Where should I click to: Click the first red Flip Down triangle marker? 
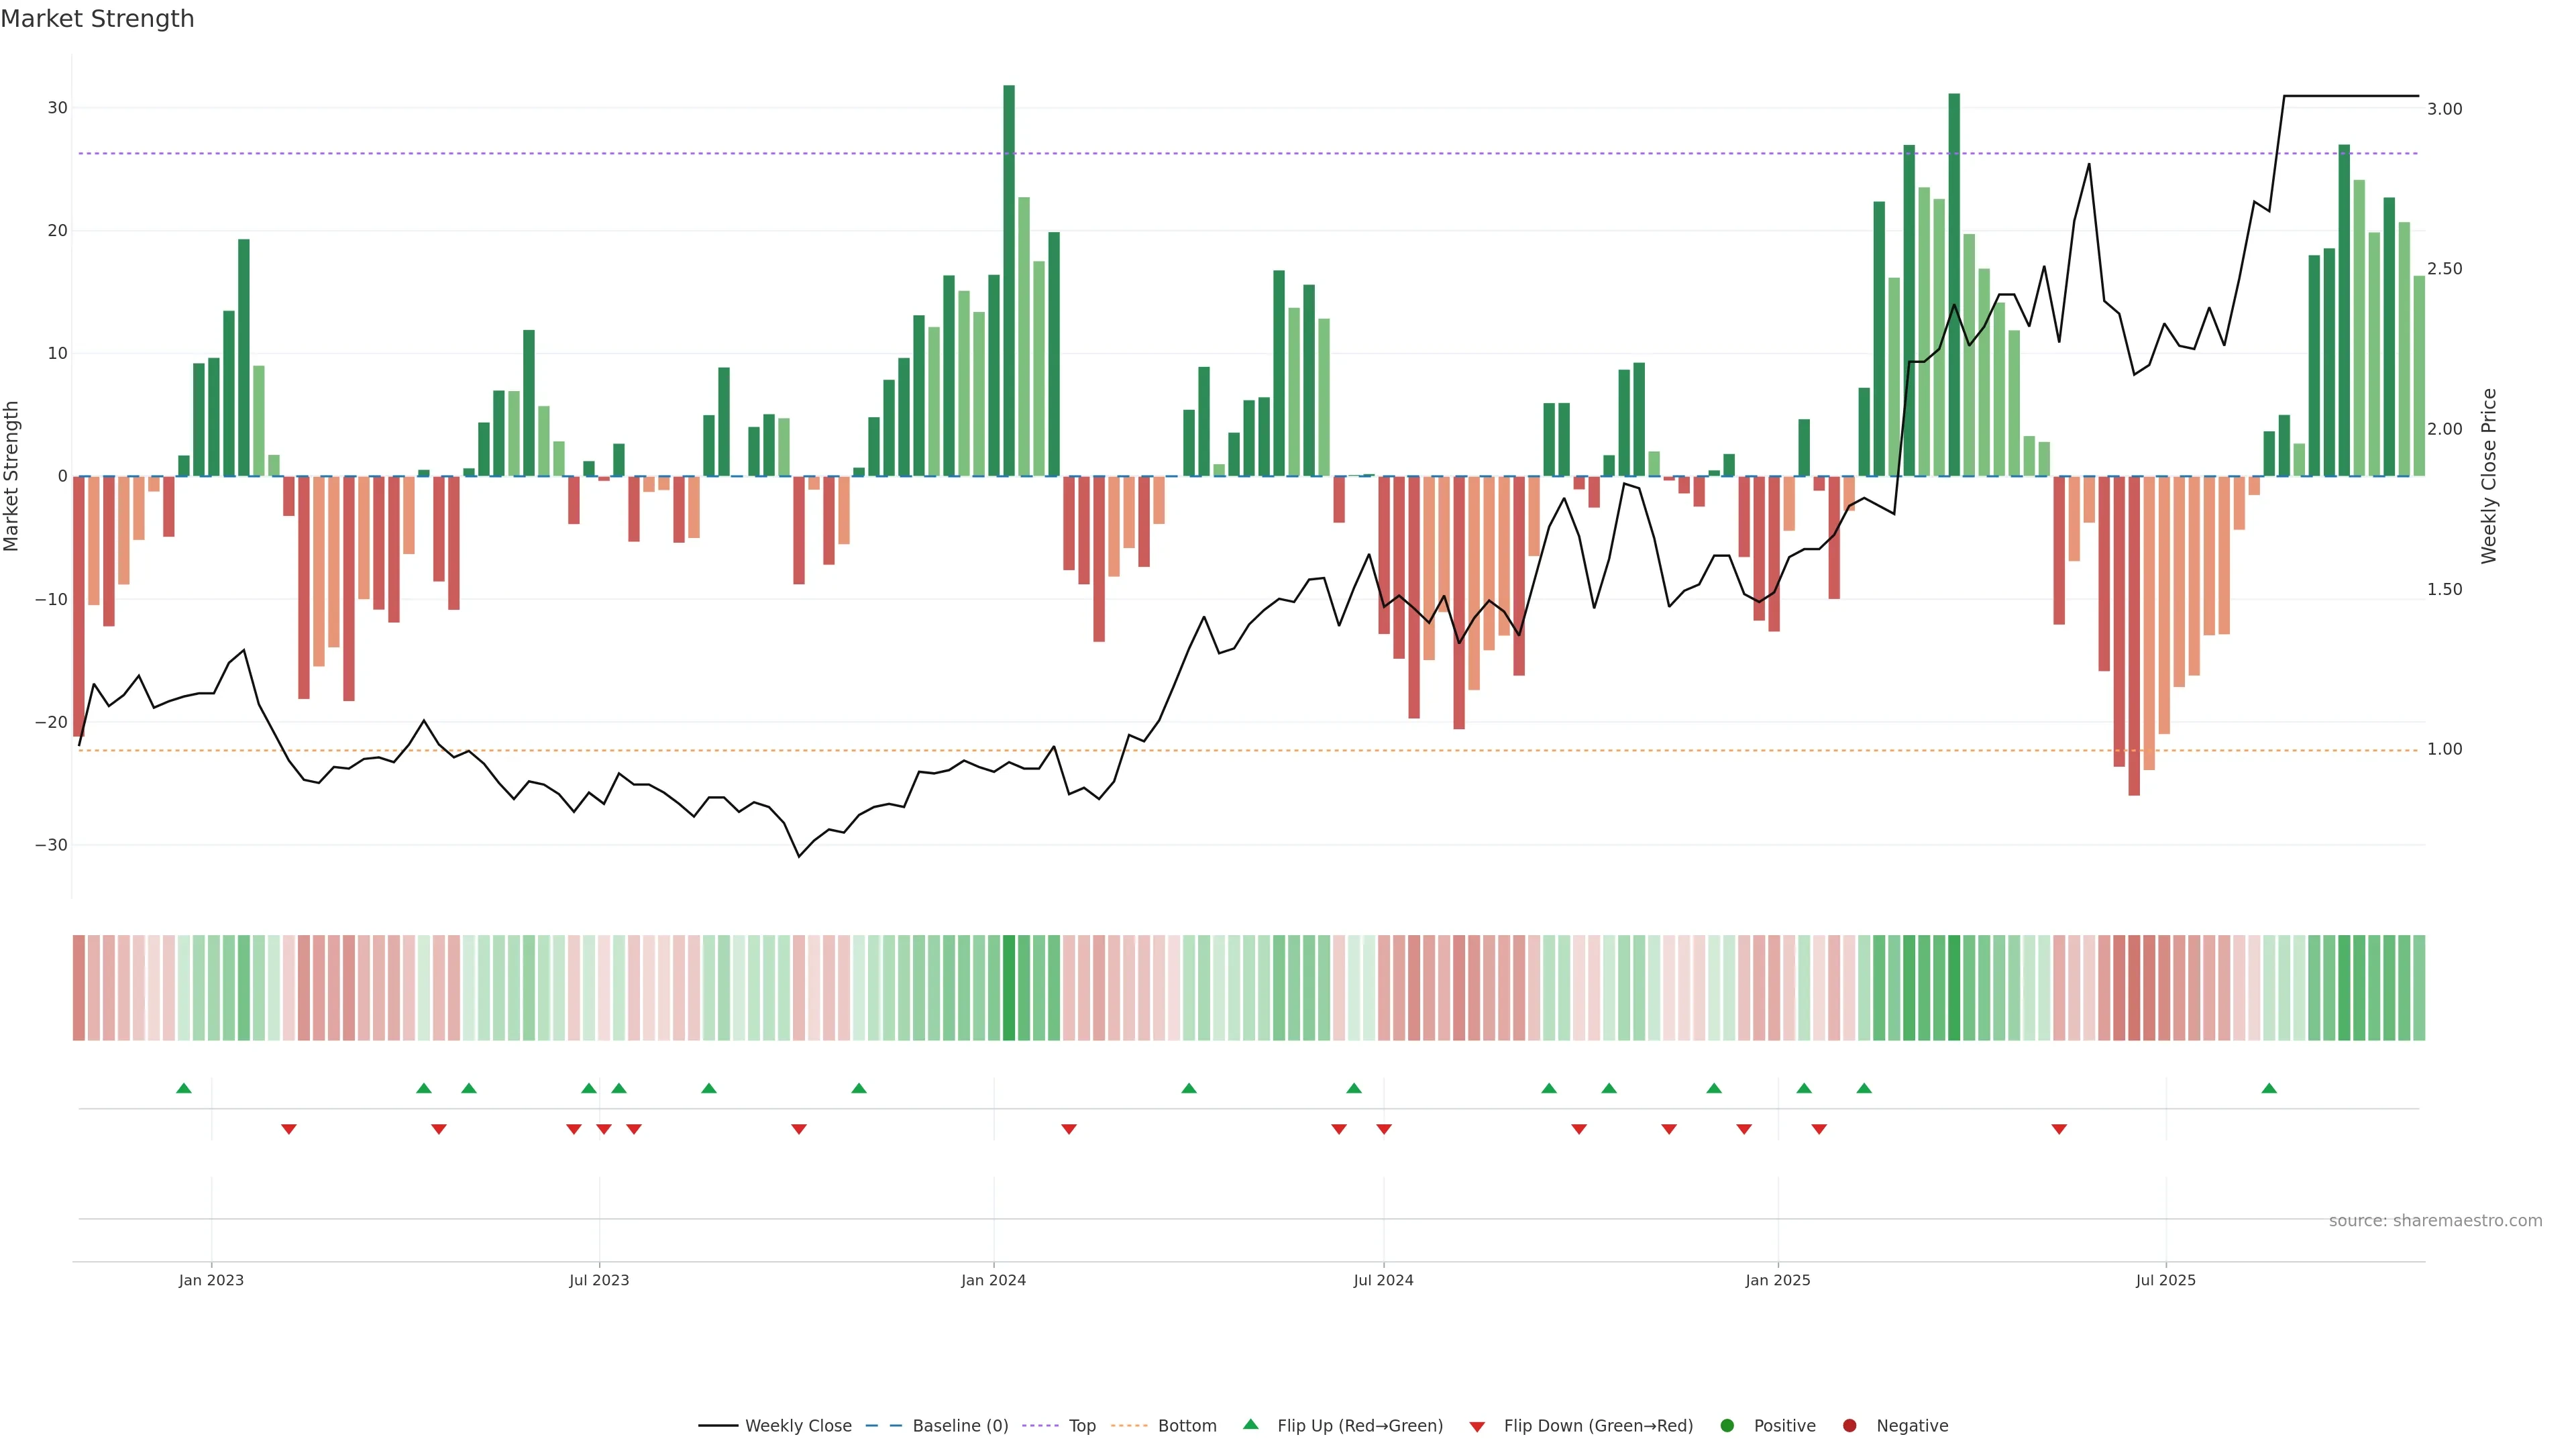pyautogui.click(x=289, y=1129)
